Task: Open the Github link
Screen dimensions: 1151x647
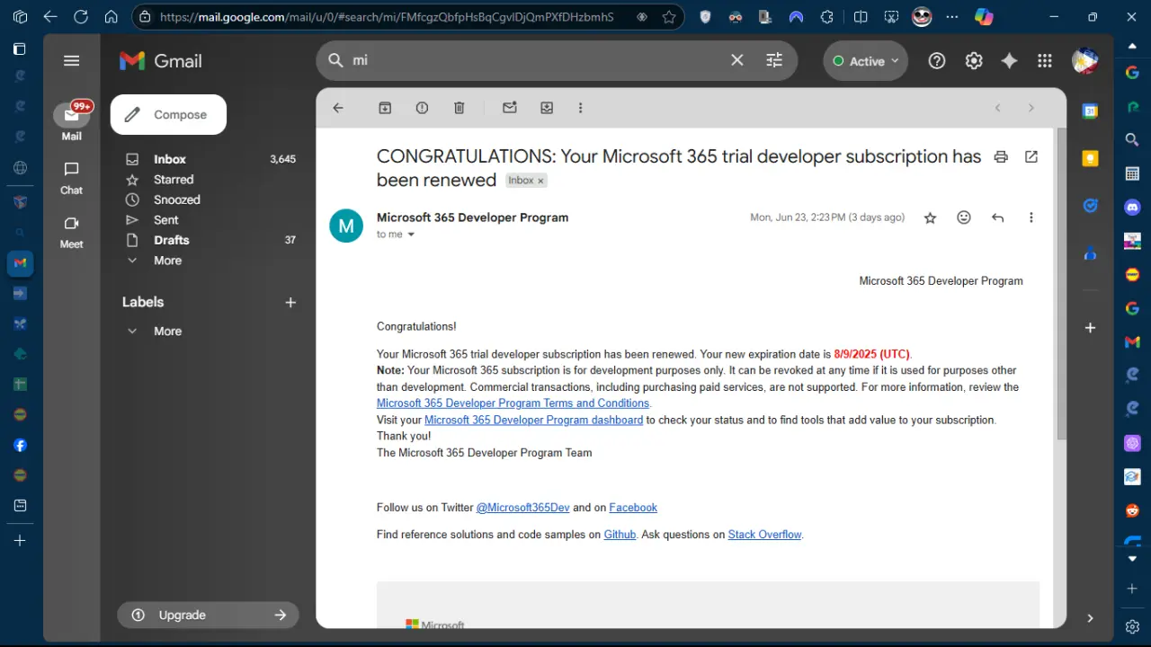Action: pyautogui.click(x=620, y=535)
